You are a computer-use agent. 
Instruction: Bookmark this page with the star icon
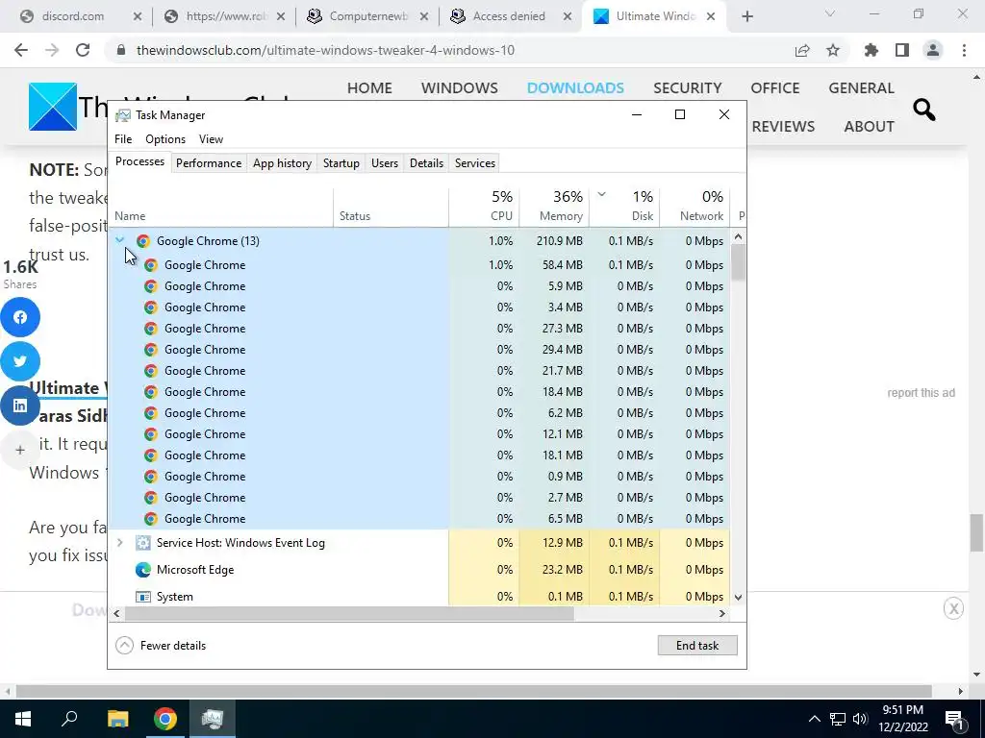click(833, 50)
